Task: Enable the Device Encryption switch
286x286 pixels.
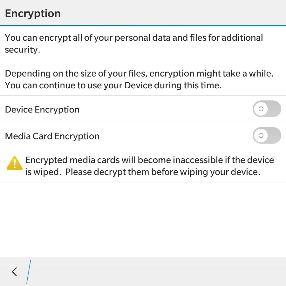Action: (x=267, y=109)
